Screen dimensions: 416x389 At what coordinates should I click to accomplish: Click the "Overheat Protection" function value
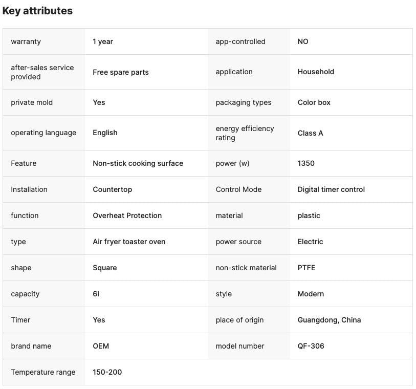[x=127, y=215]
